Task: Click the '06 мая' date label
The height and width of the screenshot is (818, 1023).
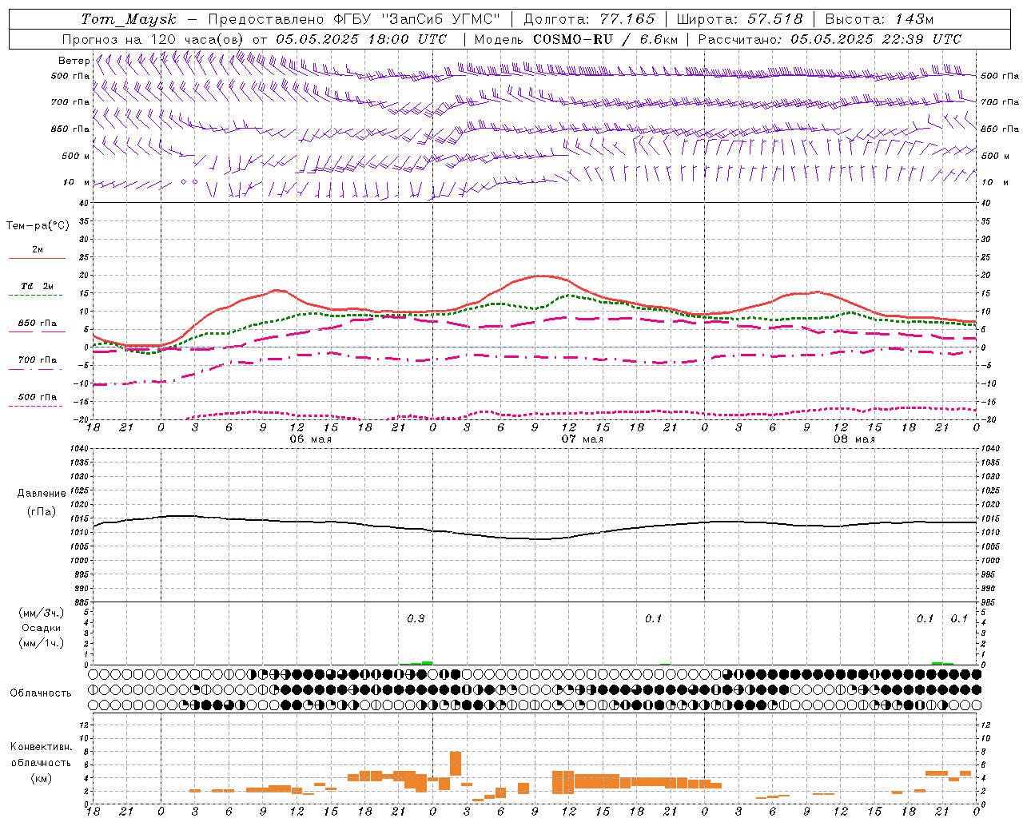Action: pyautogui.click(x=310, y=439)
